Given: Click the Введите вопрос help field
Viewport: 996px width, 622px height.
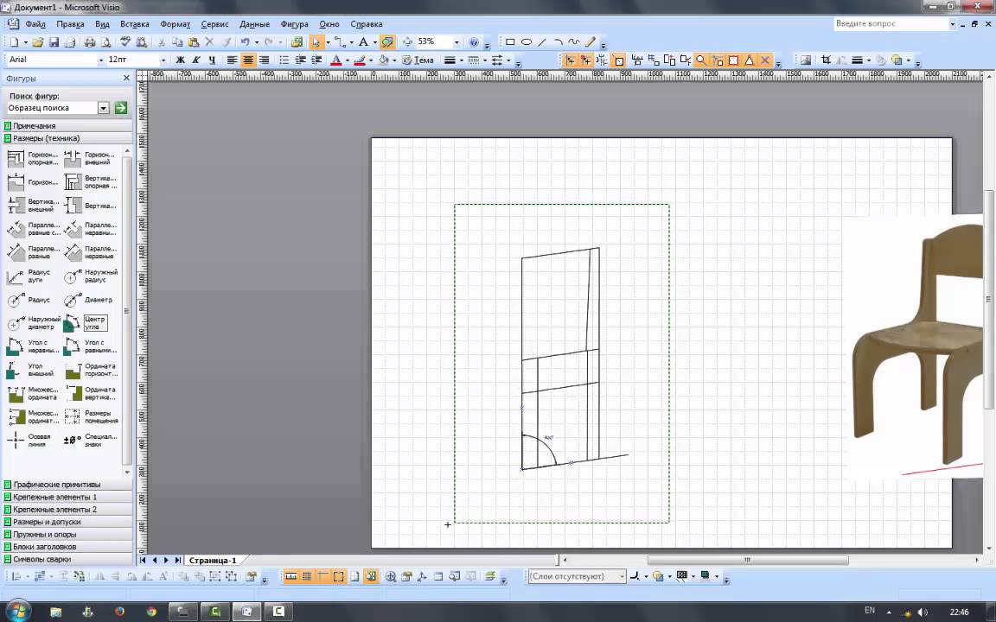Looking at the screenshot, I should (x=891, y=23).
